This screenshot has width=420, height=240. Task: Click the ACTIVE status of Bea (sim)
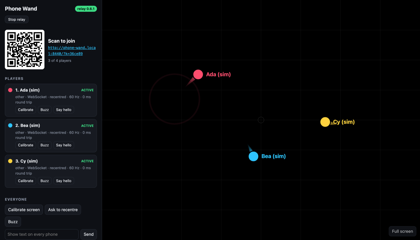coord(87,126)
